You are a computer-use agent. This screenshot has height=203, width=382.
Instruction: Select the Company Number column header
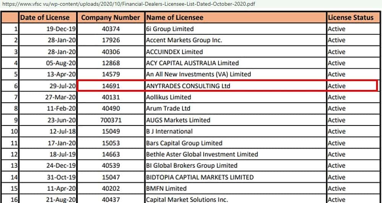(x=111, y=18)
